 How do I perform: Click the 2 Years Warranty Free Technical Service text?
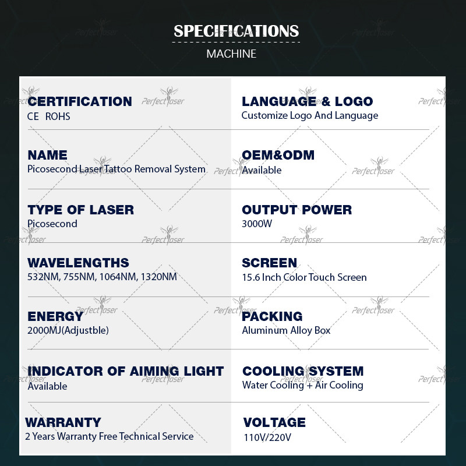tap(109, 436)
